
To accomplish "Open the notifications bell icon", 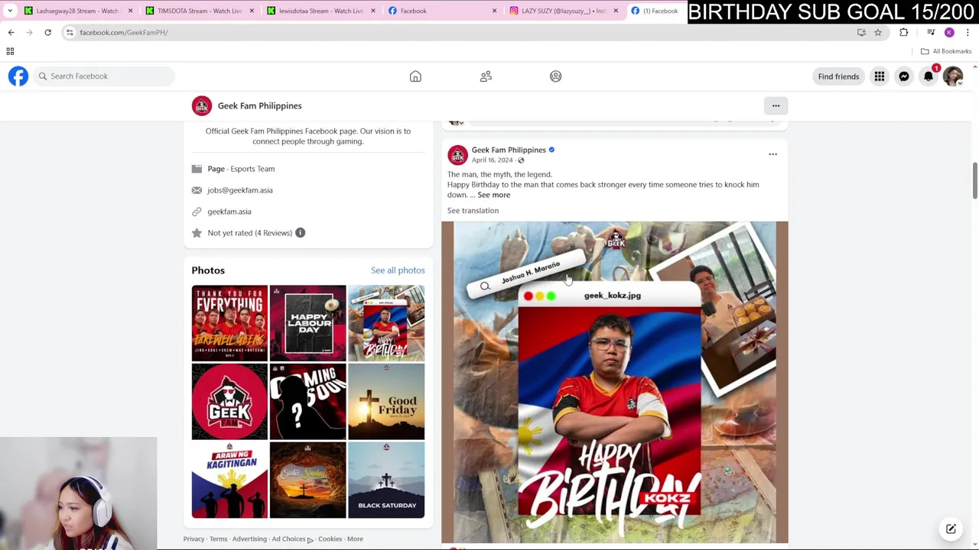I will (x=929, y=76).
